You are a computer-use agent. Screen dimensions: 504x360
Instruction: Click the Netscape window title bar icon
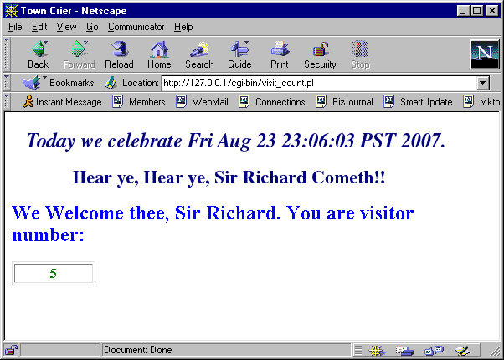tap(12, 11)
